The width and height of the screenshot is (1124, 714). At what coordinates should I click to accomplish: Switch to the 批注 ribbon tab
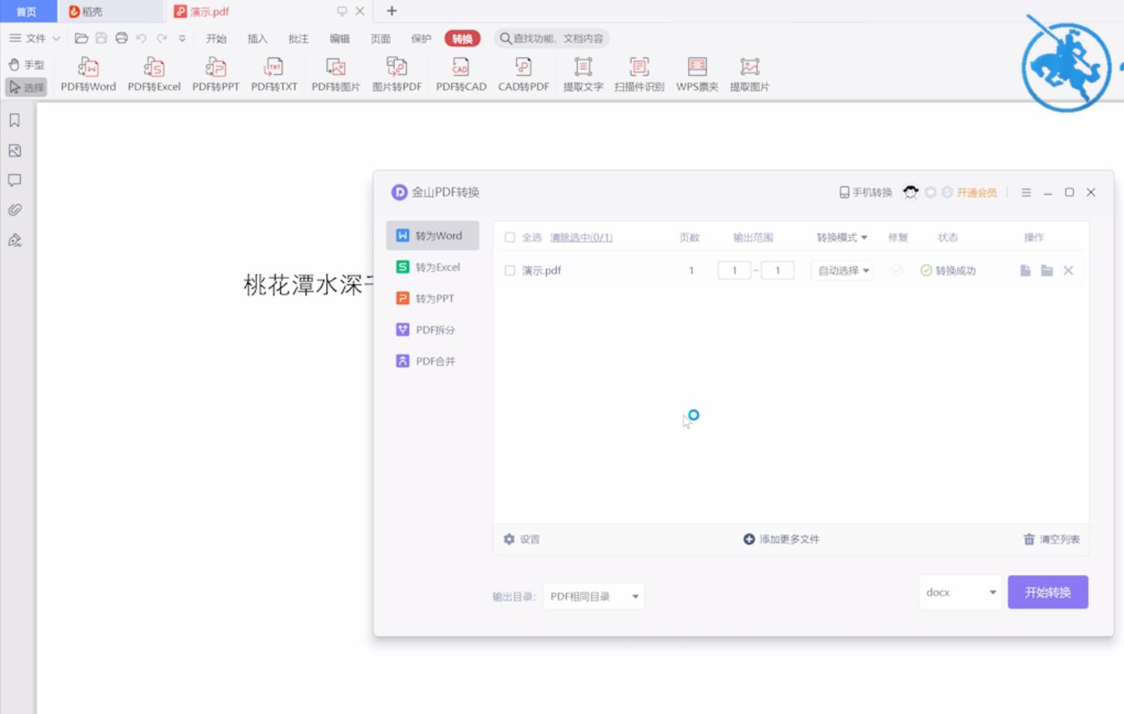click(298, 38)
